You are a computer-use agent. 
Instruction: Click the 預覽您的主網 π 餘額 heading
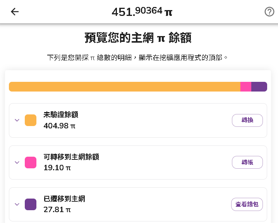[x=138, y=38]
